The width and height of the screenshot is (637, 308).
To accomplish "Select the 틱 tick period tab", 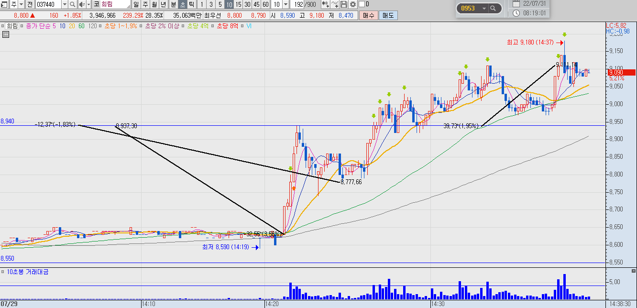I will pyautogui.click(x=191, y=4).
